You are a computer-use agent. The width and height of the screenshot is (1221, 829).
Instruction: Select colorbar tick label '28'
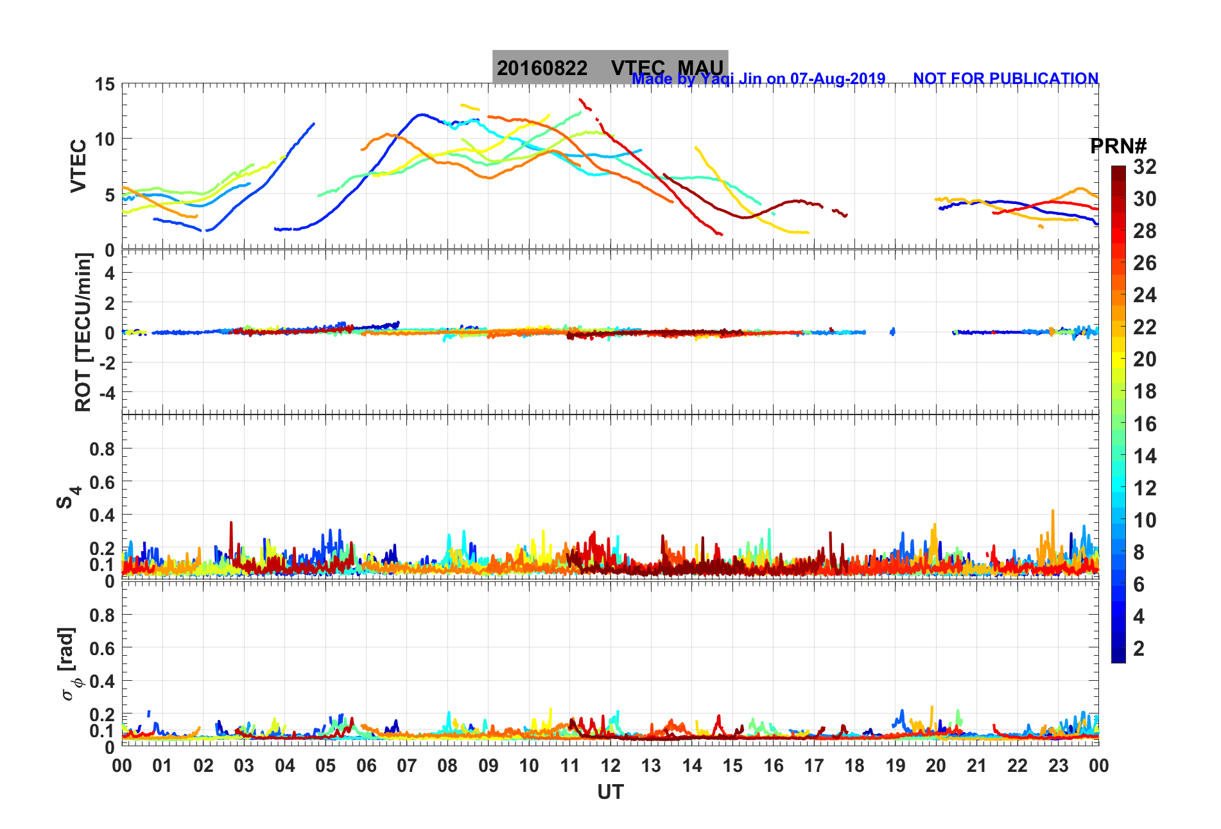[1145, 231]
